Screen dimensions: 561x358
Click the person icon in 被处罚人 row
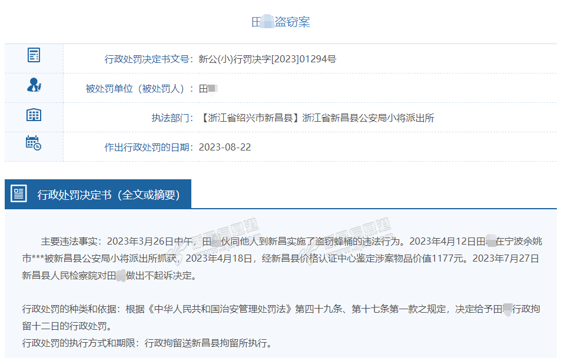(x=34, y=85)
